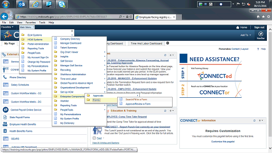Open the Worklist menu folder
Viewport: 272px width, 153px height.
[x=64, y=101]
